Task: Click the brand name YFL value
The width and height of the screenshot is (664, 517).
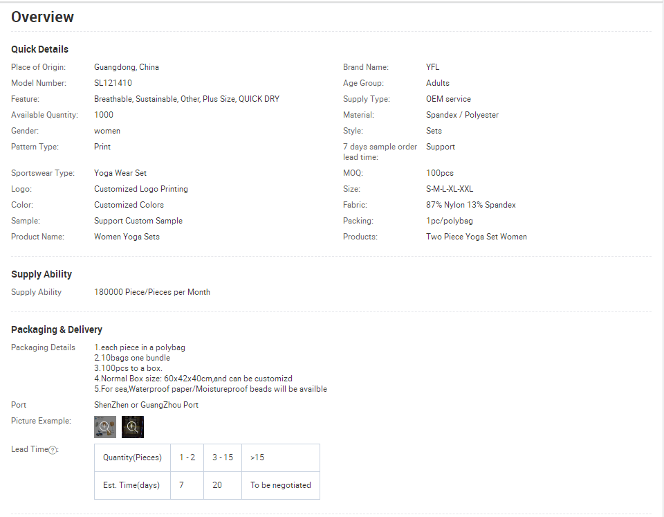Action: pos(432,67)
